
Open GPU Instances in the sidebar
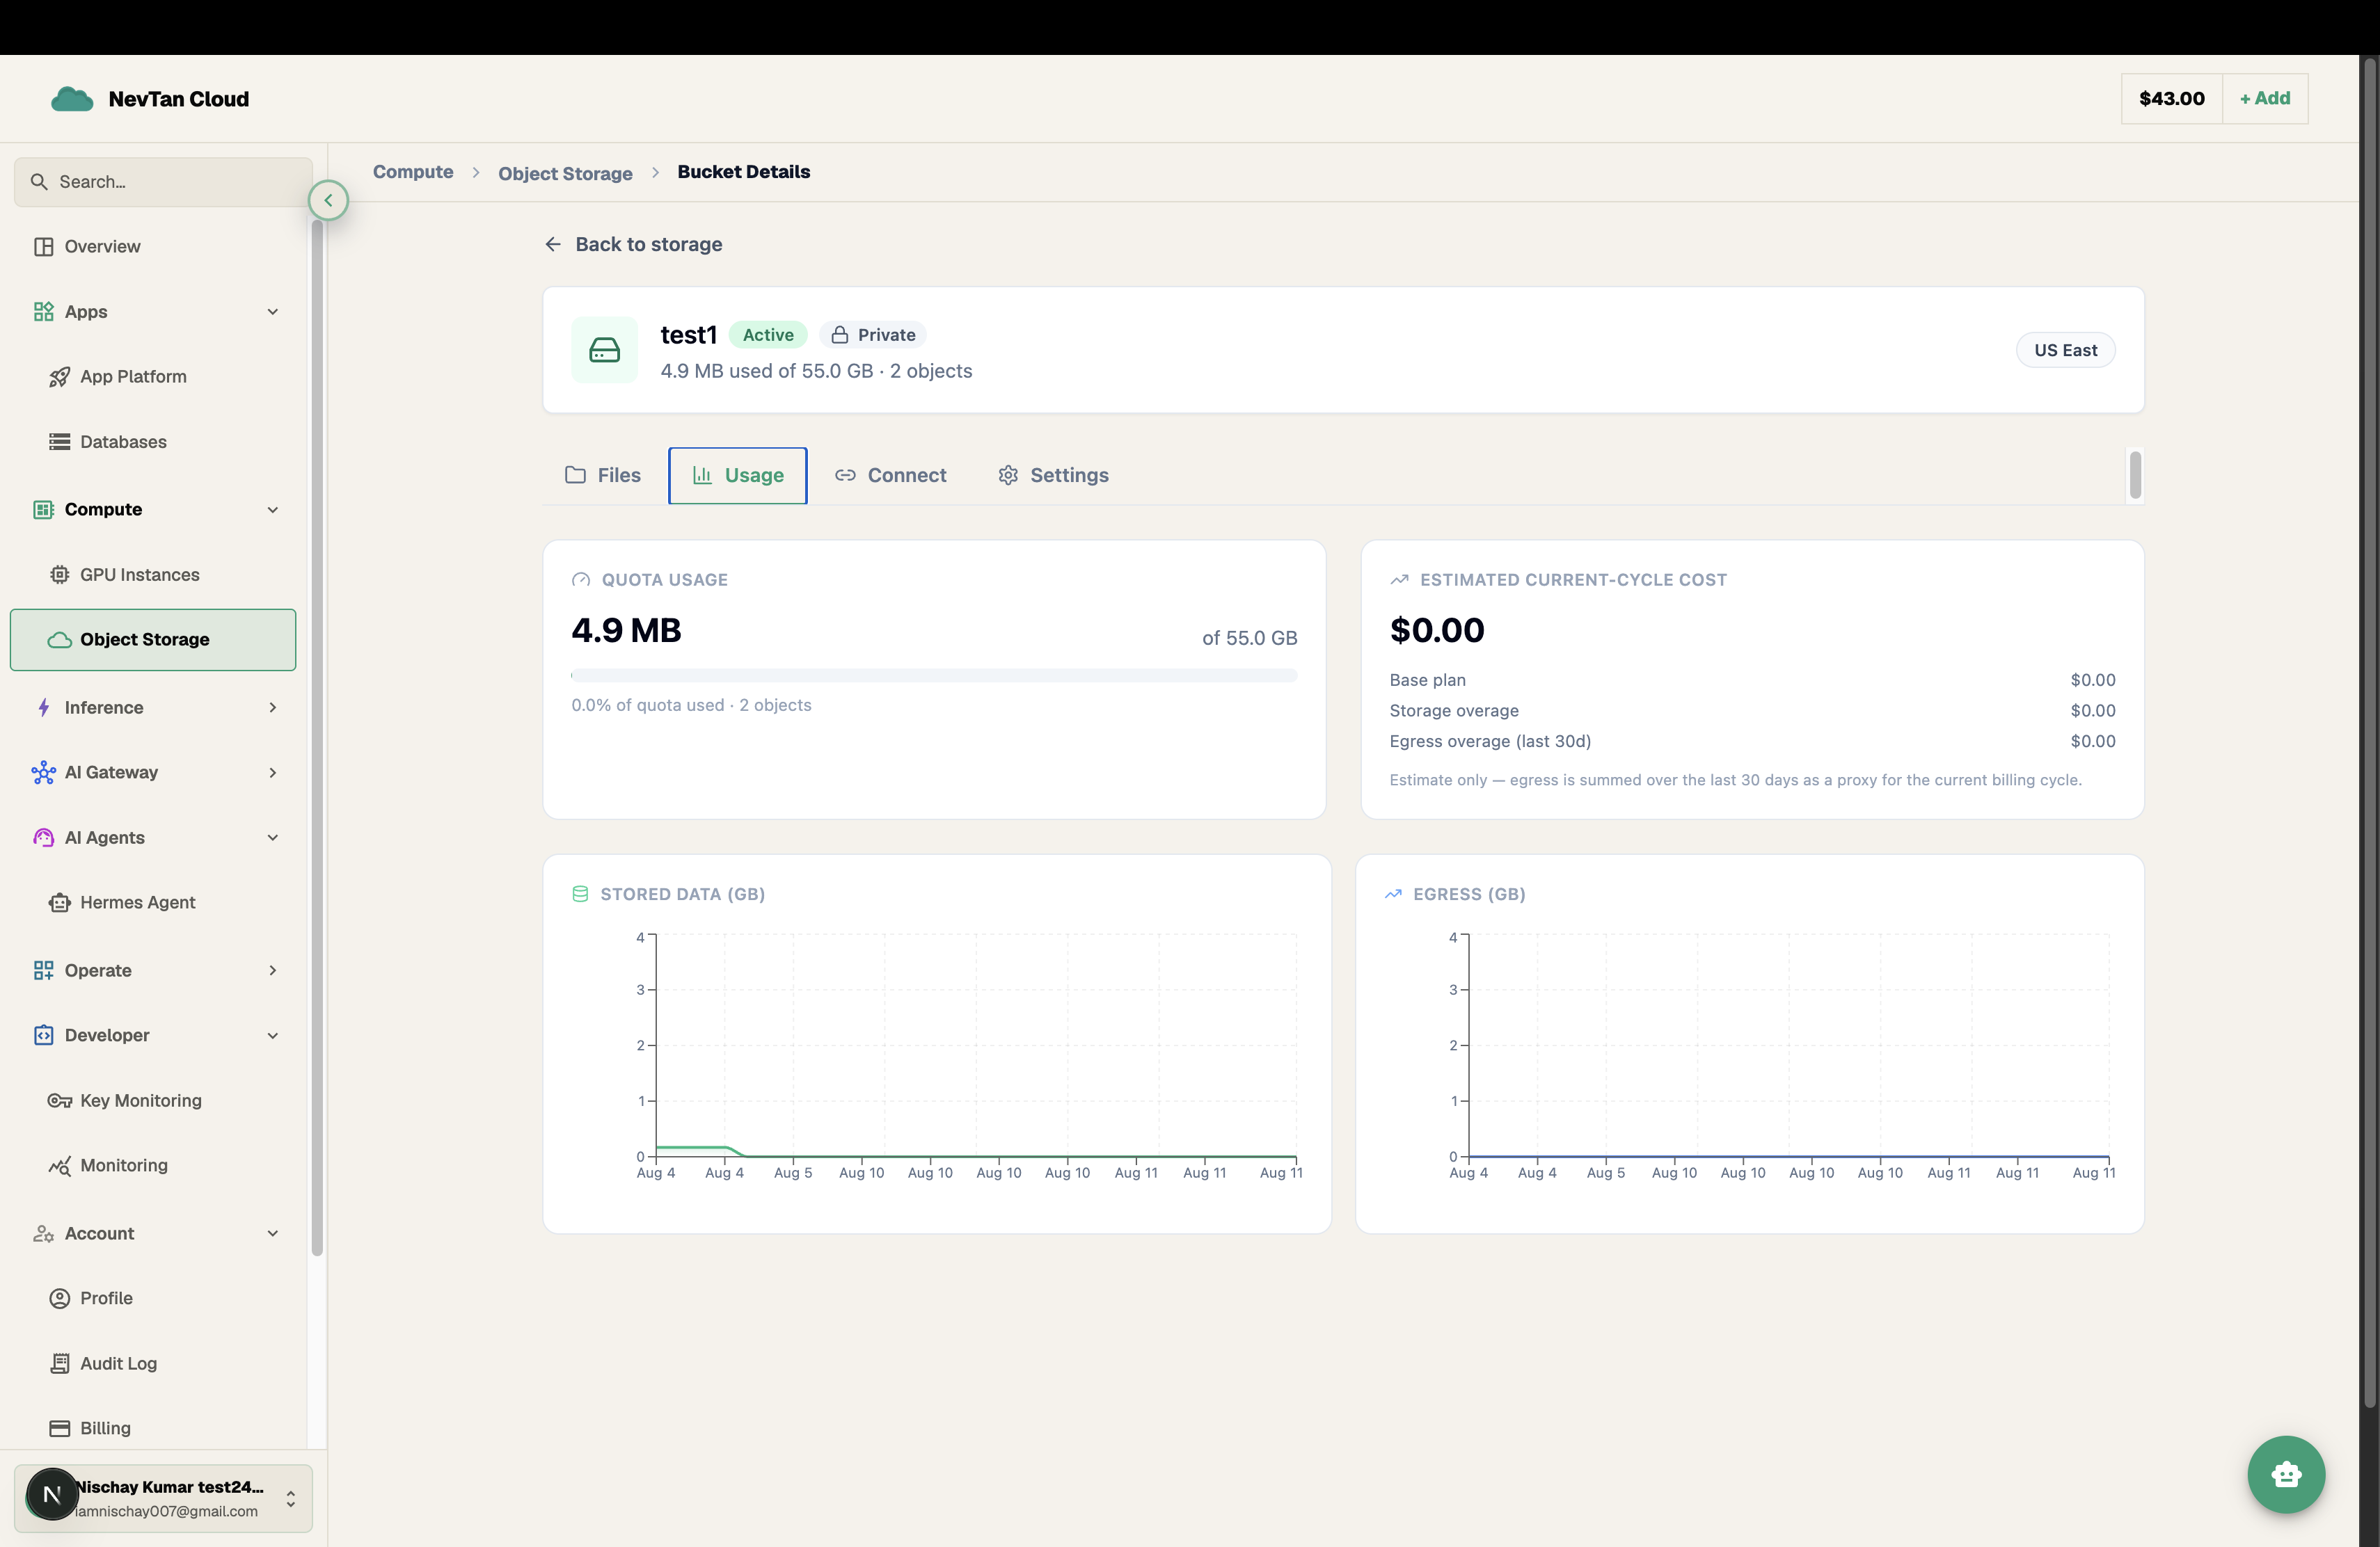[153, 575]
